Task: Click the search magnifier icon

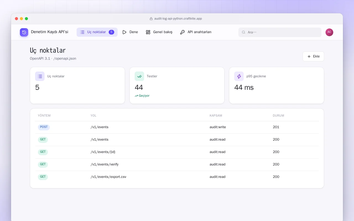Action: pyautogui.click(x=244, y=32)
